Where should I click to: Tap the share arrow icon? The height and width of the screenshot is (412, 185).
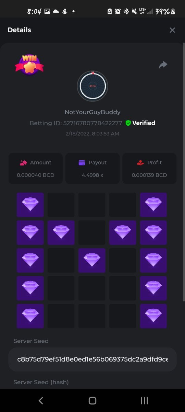pyautogui.click(x=163, y=65)
